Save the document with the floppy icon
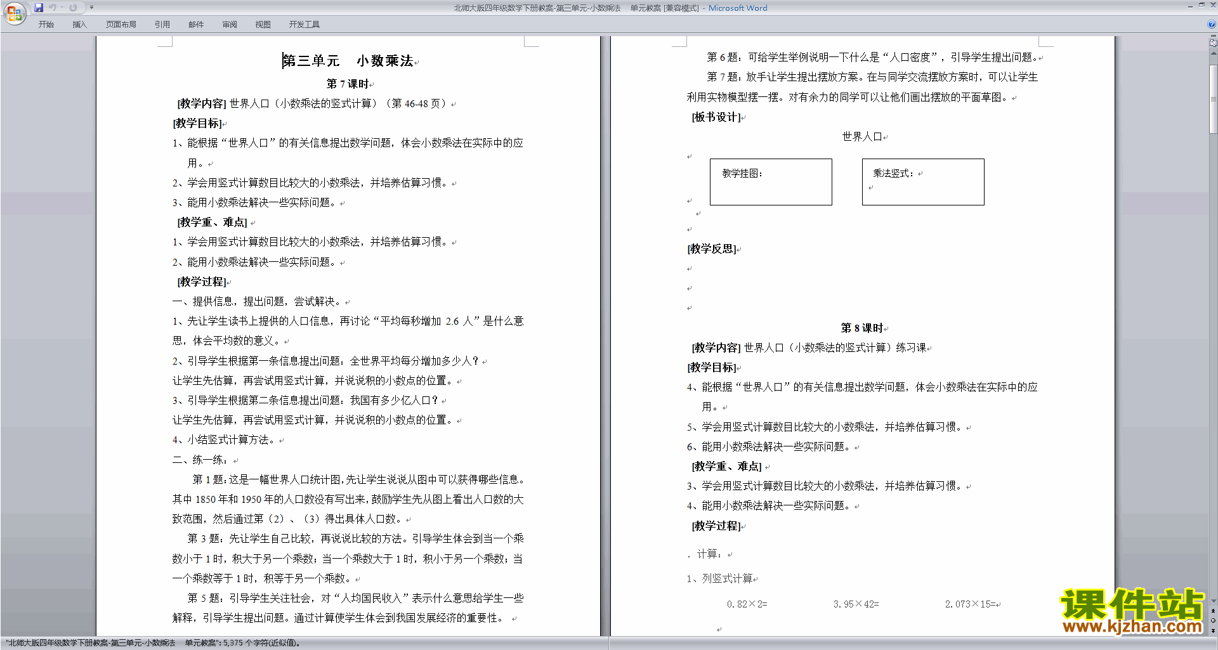Image resolution: width=1218 pixels, height=650 pixels. coord(39,8)
